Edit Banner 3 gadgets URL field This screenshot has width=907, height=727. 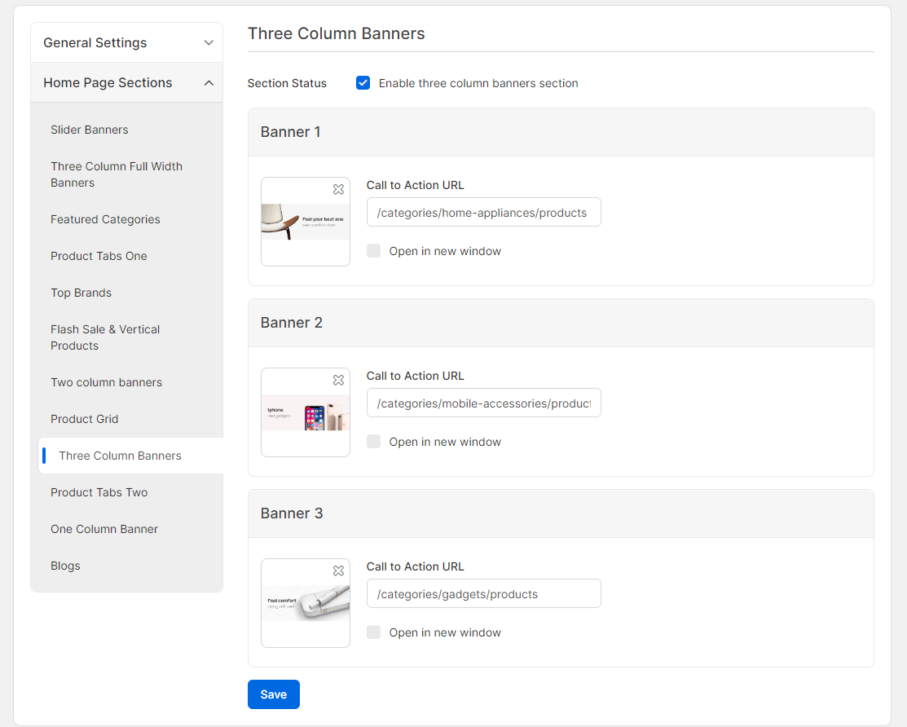point(483,594)
